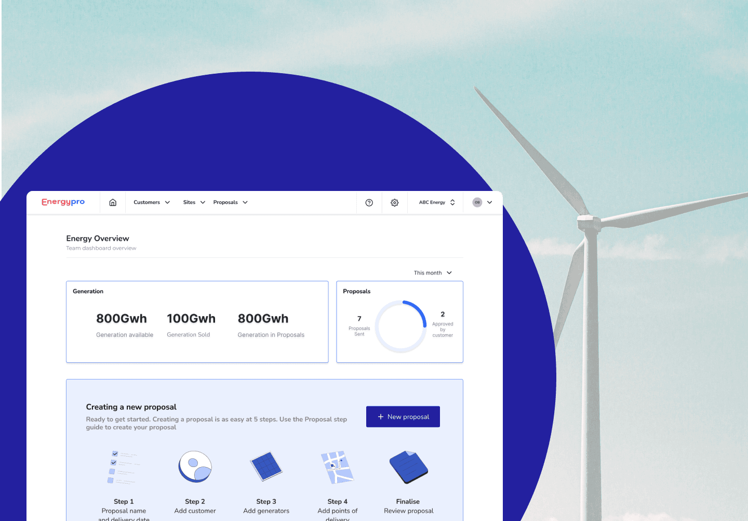
Task: Select the Step 2 customer illustration
Action: click(195, 467)
